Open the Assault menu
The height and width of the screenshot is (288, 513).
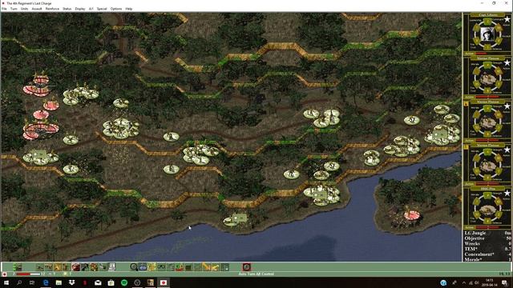[37, 9]
